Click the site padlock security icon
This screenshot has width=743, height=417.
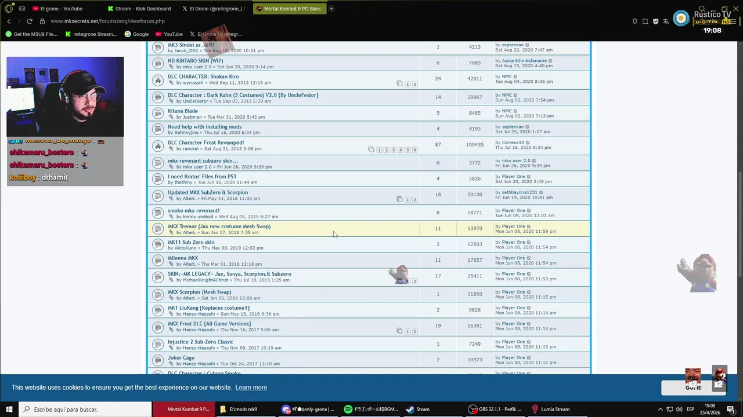tap(42, 21)
